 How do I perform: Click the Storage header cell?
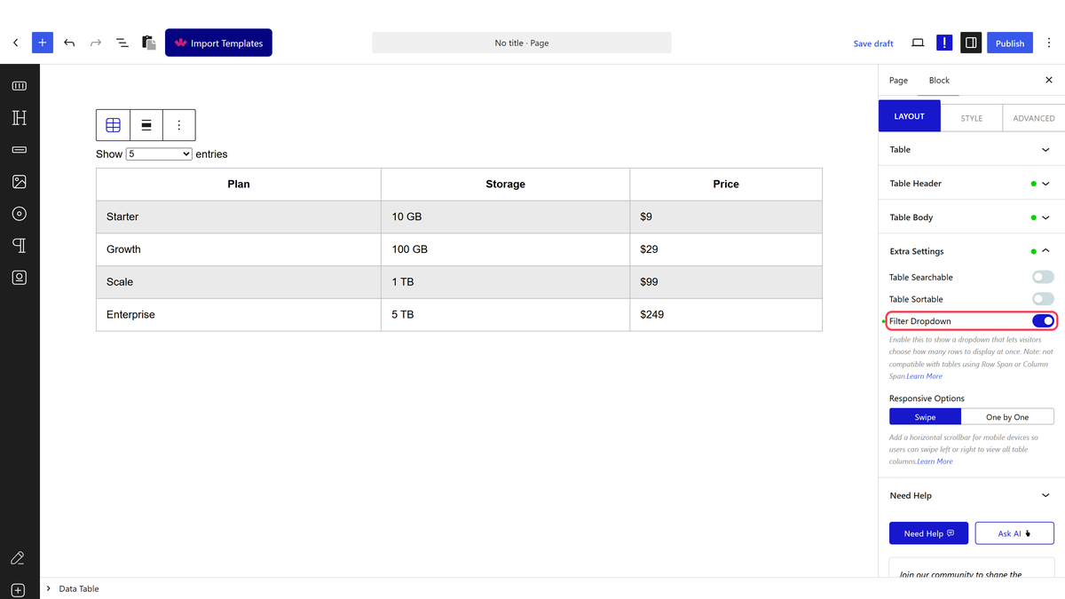coord(506,184)
